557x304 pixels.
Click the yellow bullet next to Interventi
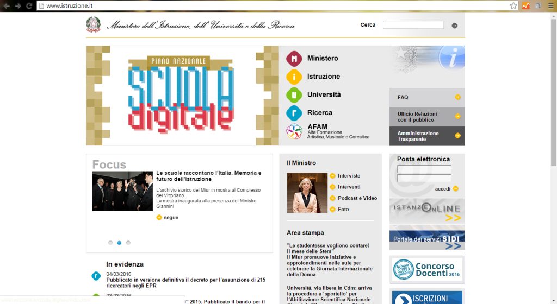(x=332, y=187)
